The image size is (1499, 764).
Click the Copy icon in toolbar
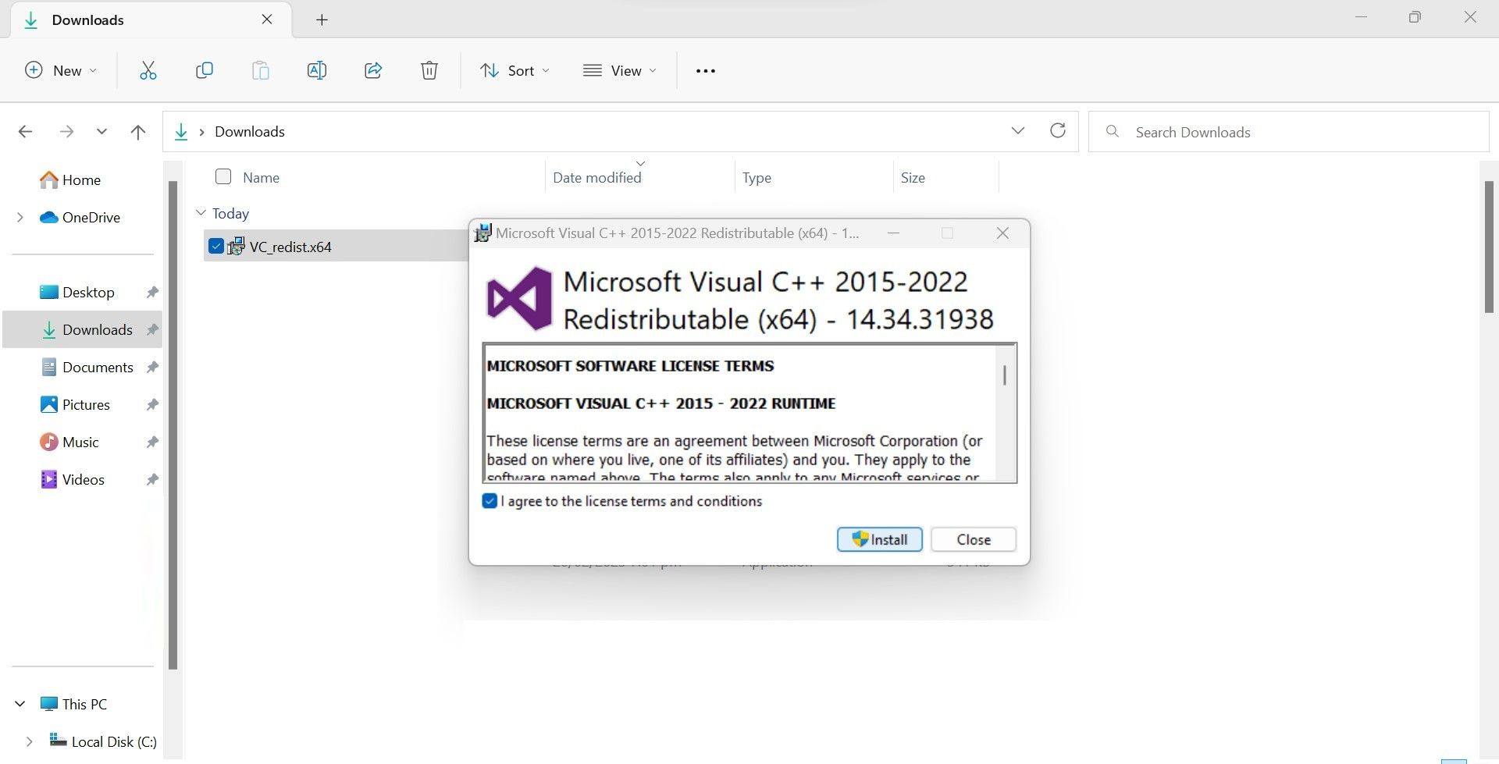(x=204, y=71)
